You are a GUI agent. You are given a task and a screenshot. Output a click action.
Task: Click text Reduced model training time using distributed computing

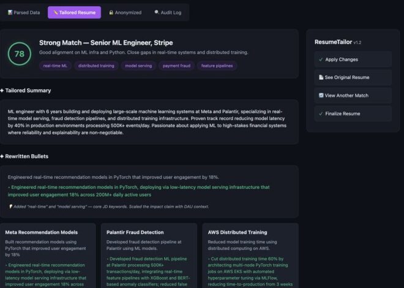(x=242, y=245)
